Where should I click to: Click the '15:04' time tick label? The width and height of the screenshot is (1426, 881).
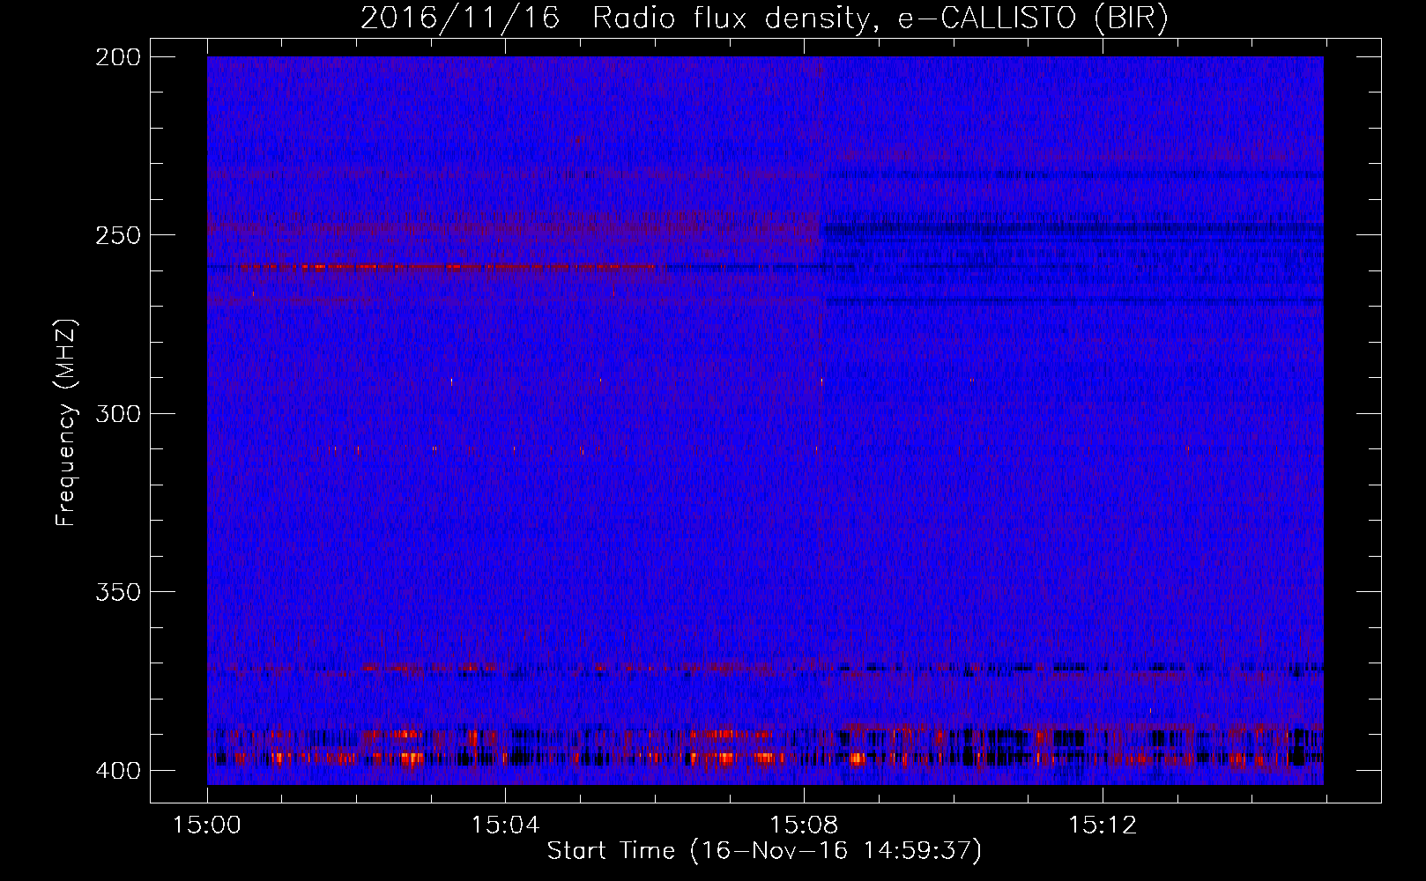click(505, 825)
